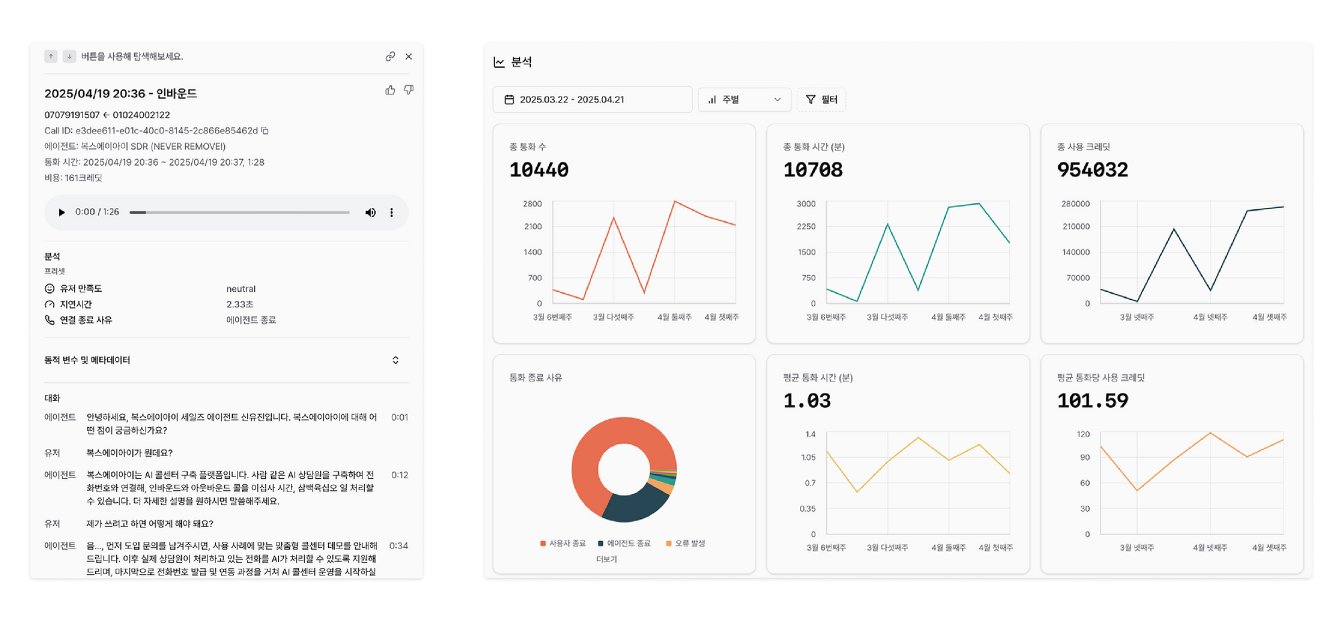Open the date range picker 2025.03.22 - 2025.04.21
The height and width of the screenshot is (627, 1342).
coord(592,99)
